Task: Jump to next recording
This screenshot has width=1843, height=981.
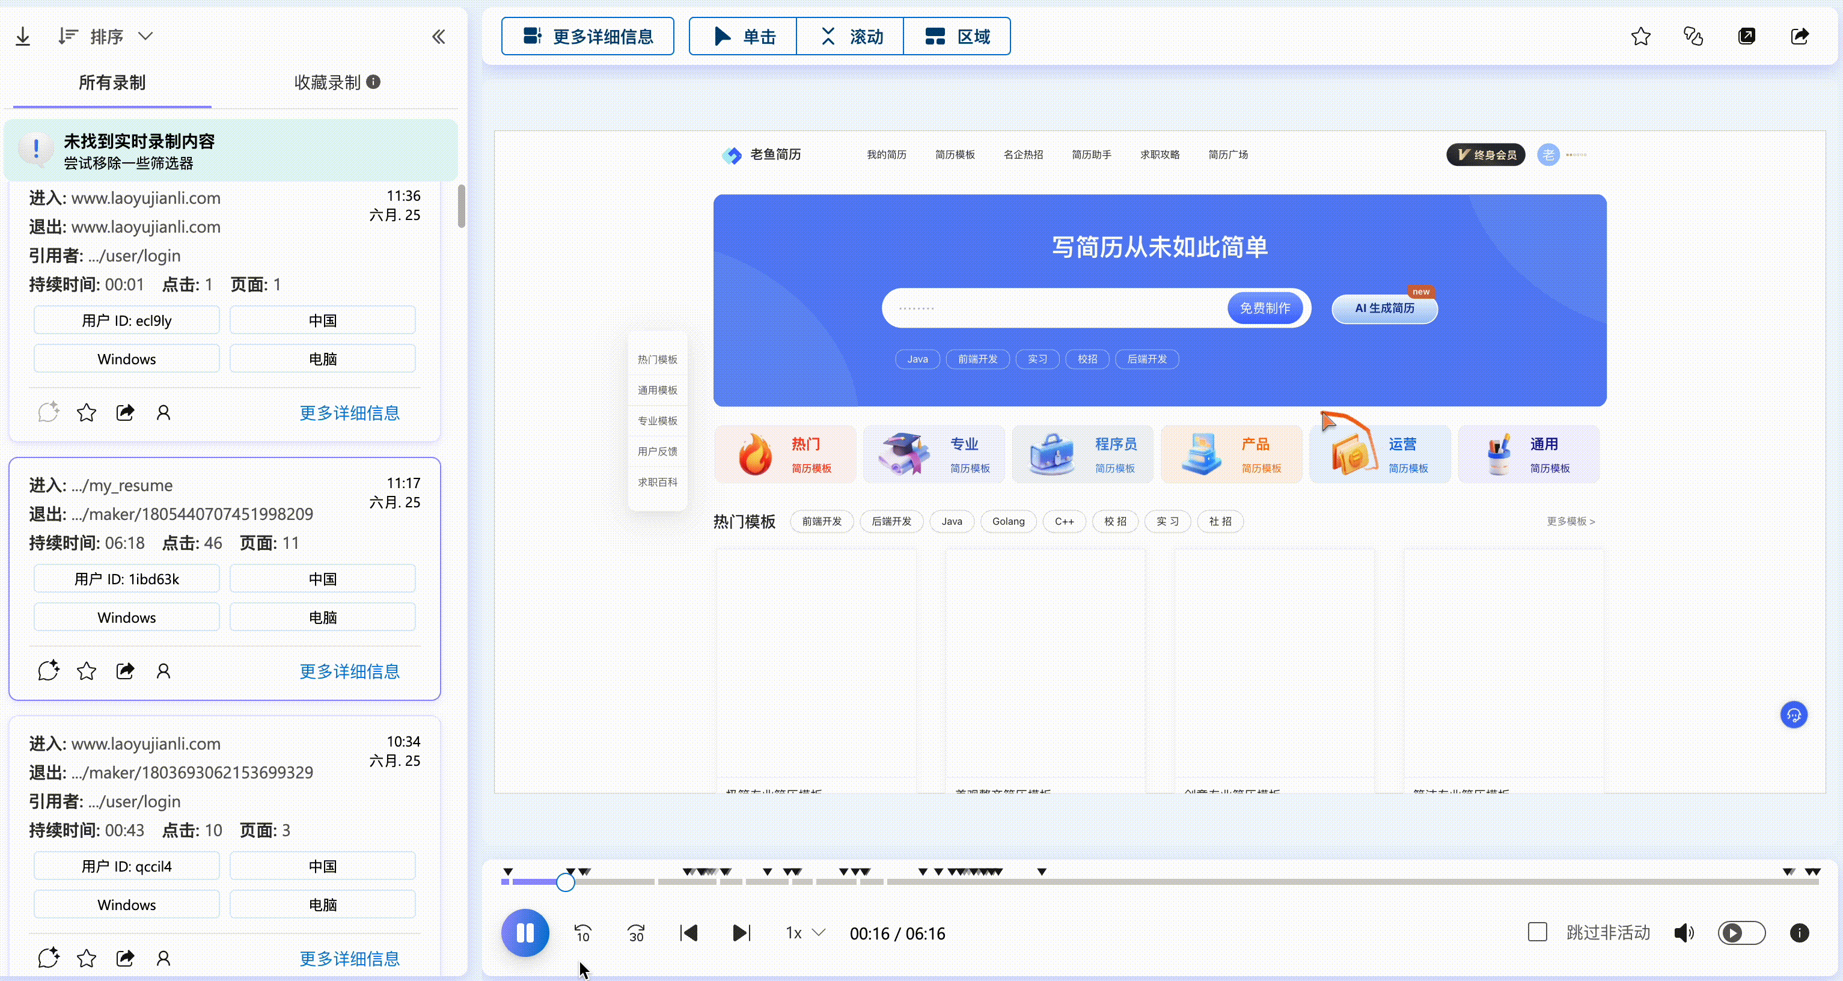Action: coord(741,933)
